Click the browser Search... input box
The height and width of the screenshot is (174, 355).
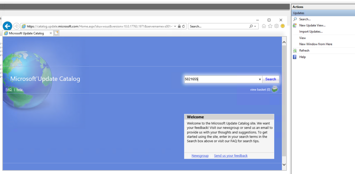pos(218,26)
